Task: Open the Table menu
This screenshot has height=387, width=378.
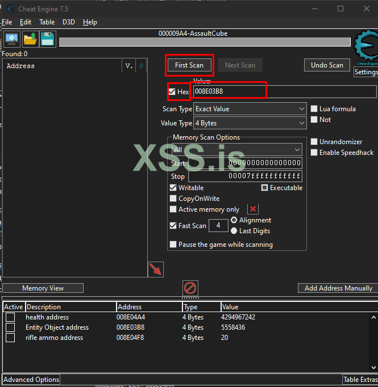Action: tap(47, 22)
